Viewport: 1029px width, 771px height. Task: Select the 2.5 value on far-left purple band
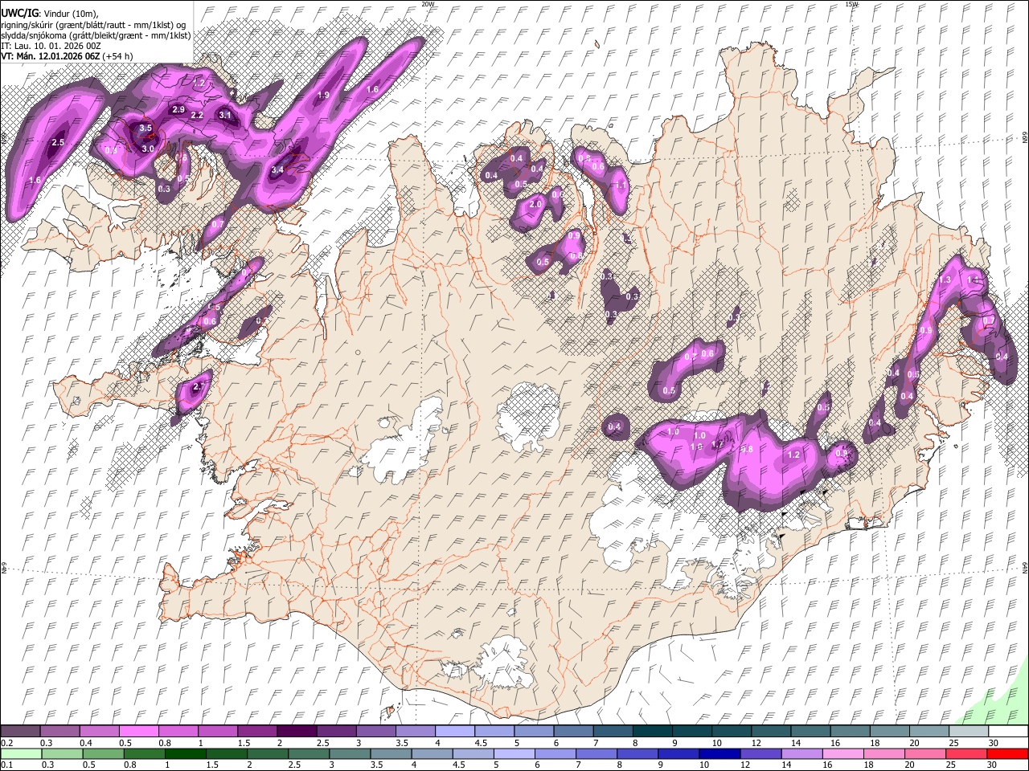coord(58,143)
